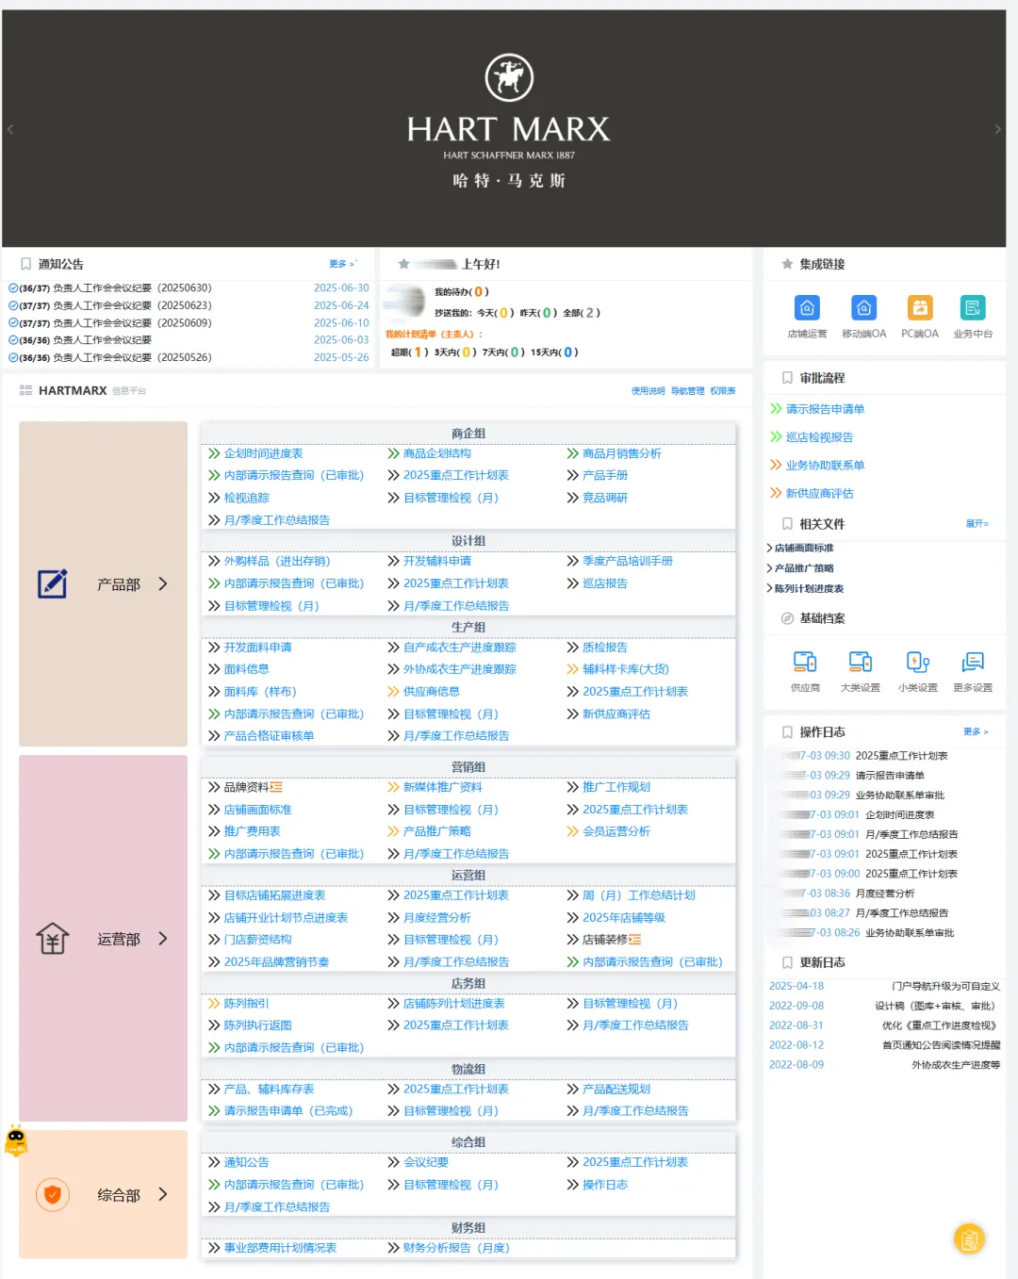This screenshot has width=1018, height=1279.
Task: Open the 更多设置 icon
Action: point(973,662)
